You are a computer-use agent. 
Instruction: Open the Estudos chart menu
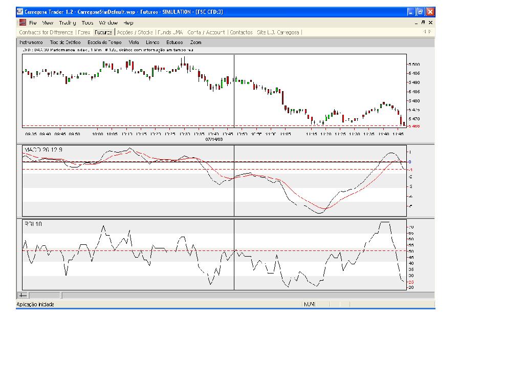point(174,43)
